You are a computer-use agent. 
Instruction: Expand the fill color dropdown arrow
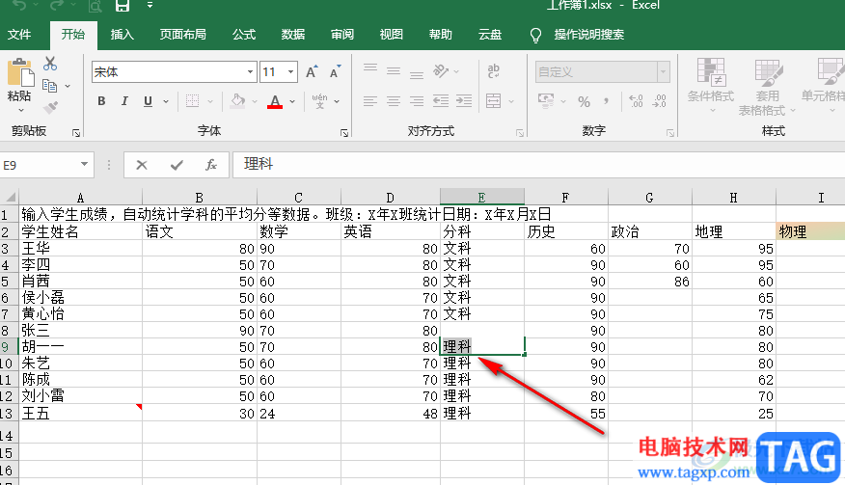[255, 101]
